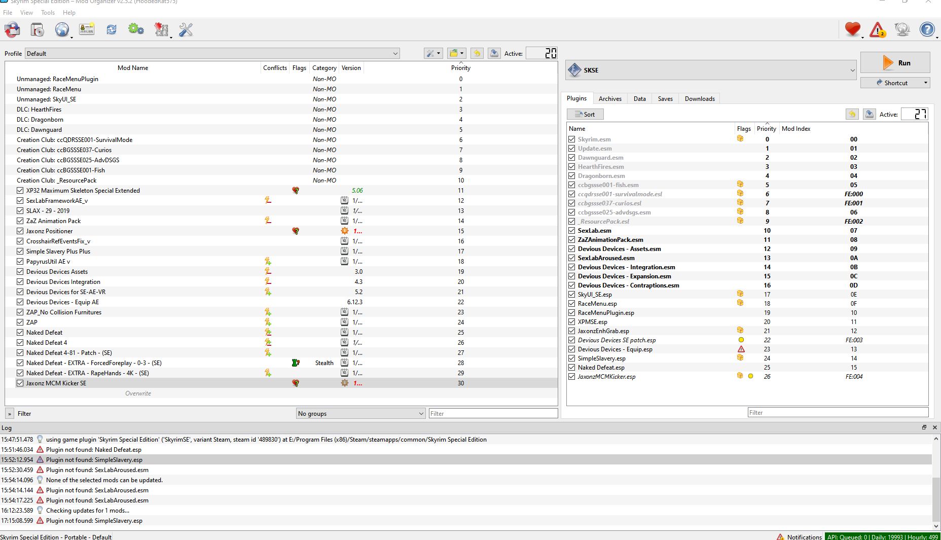This screenshot has width=941, height=540.
Task: Open the Tools menu
Action: tap(48, 12)
